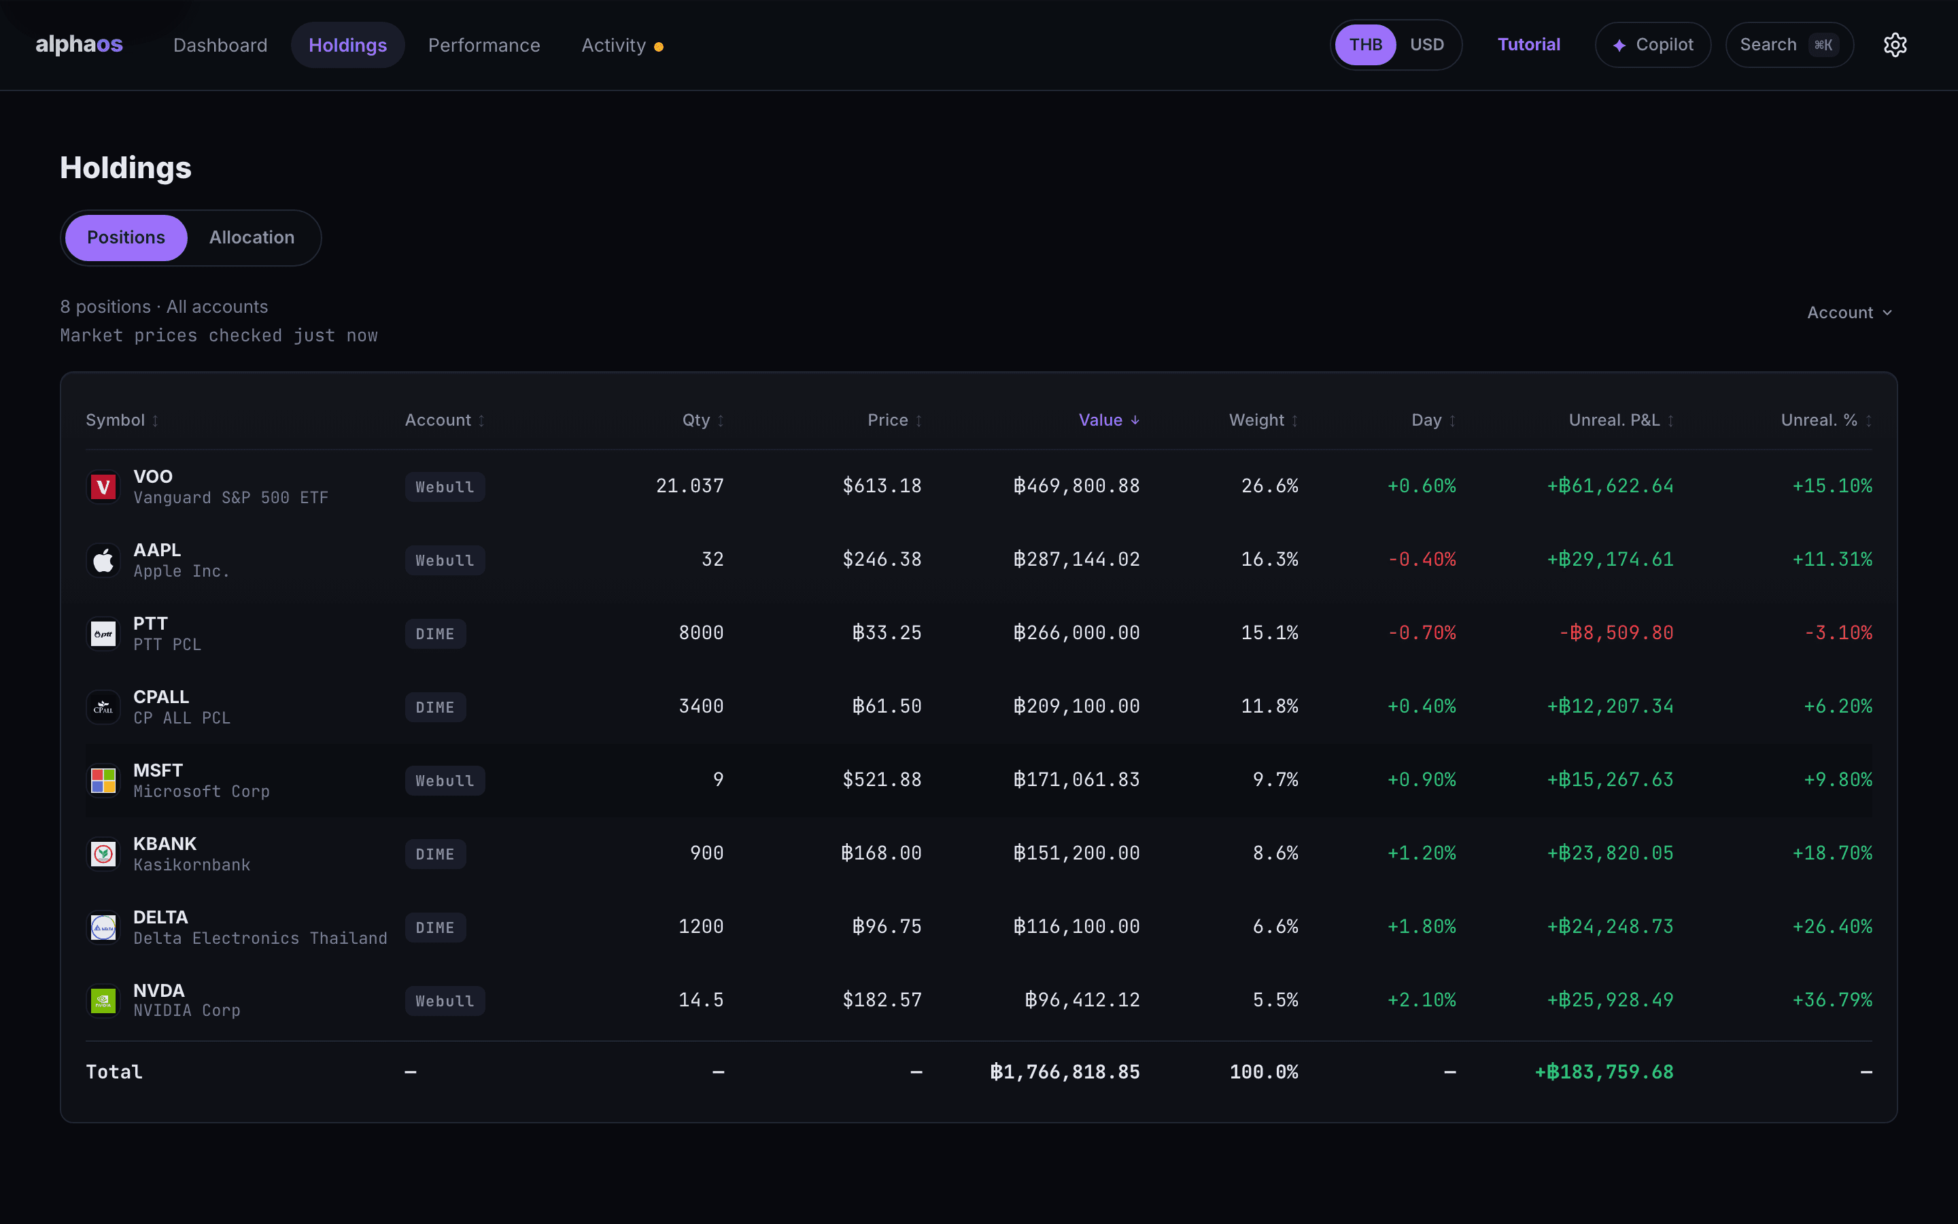1958x1224 pixels.
Task: Click 'Market prices checked just now' text
Action: click(x=218, y=335)
